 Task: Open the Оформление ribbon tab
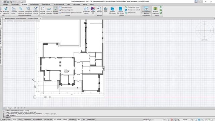pyautogui.click(x=34, y=4)
